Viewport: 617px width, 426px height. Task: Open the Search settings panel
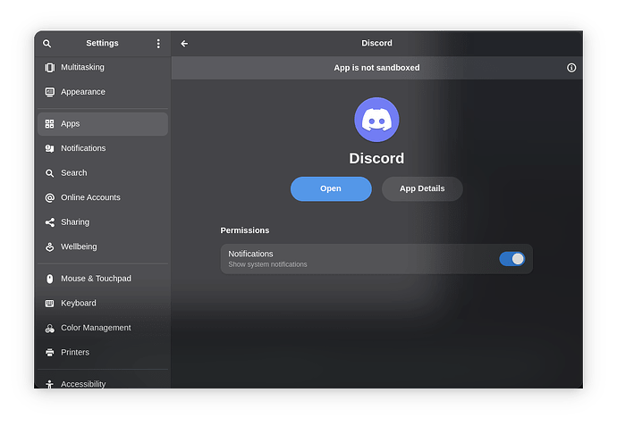(x=103, y=173)
